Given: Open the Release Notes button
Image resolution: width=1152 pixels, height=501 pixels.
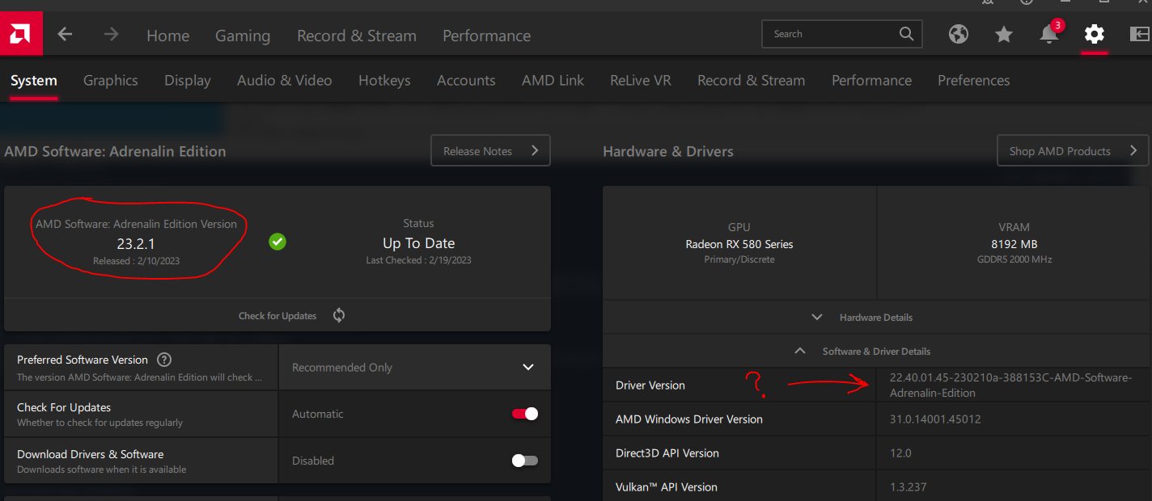Looking at the screenshot, I should tap(491, 151).
